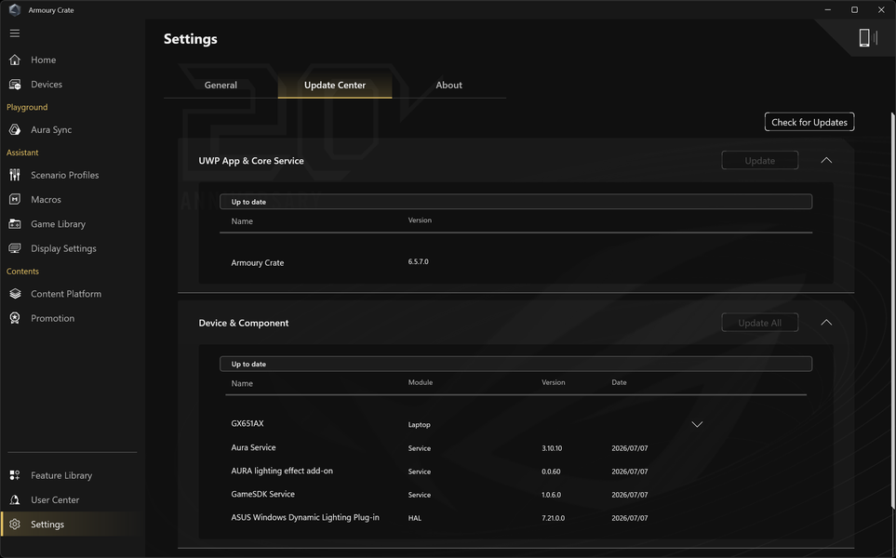Image resolution: width=896 pixels, height=558 pixels.
Task: Click version 0.0.60 value
Action: coord(551,472)
